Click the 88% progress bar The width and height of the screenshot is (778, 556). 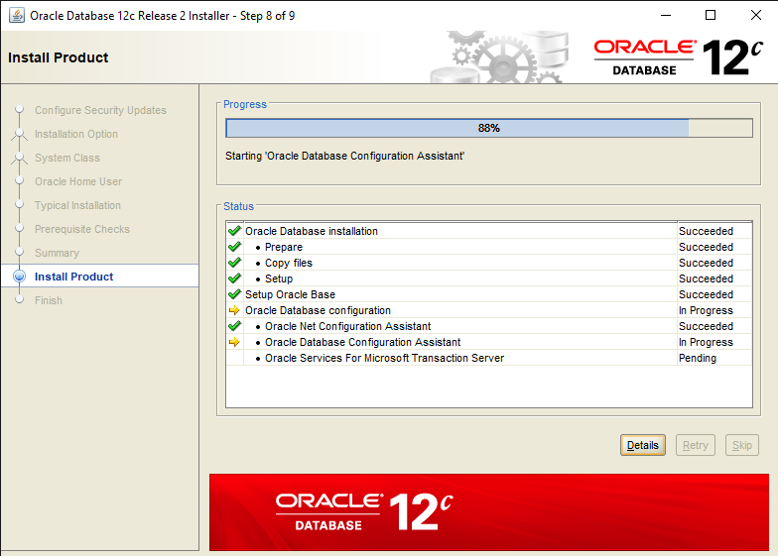pos(488,128)
